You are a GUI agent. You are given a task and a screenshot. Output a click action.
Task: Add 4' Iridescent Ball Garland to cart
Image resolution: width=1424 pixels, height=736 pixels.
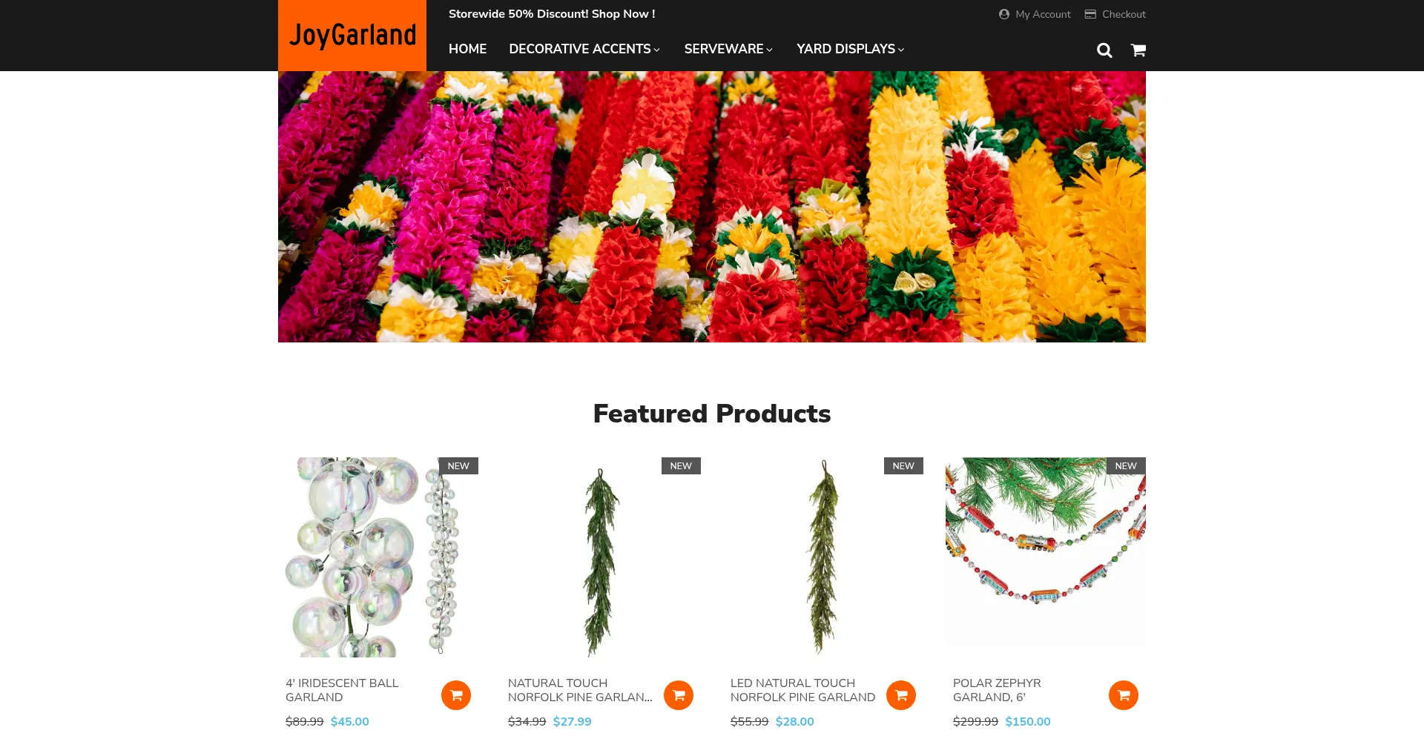click(x=456, y=695)
